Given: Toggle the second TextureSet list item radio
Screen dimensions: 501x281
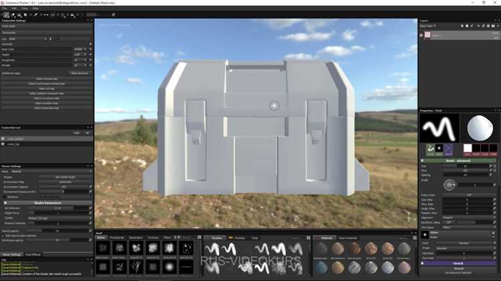Looking at the screenshot, I should 3,144.
